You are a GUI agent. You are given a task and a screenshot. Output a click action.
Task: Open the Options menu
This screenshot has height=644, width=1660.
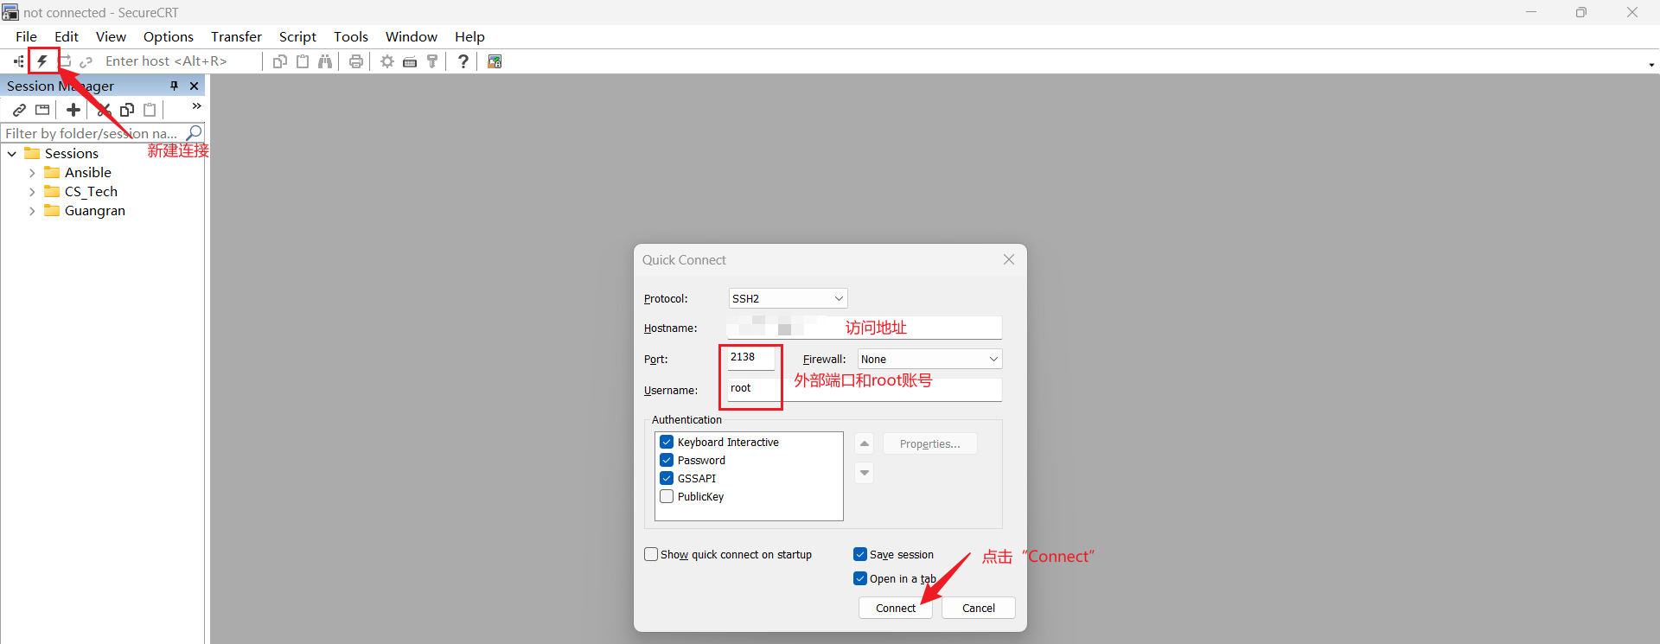click(x=169, y=36)
